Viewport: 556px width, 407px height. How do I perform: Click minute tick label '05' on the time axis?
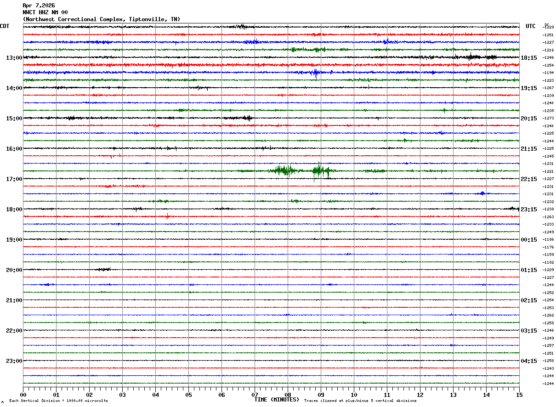[x=188, y=395]
